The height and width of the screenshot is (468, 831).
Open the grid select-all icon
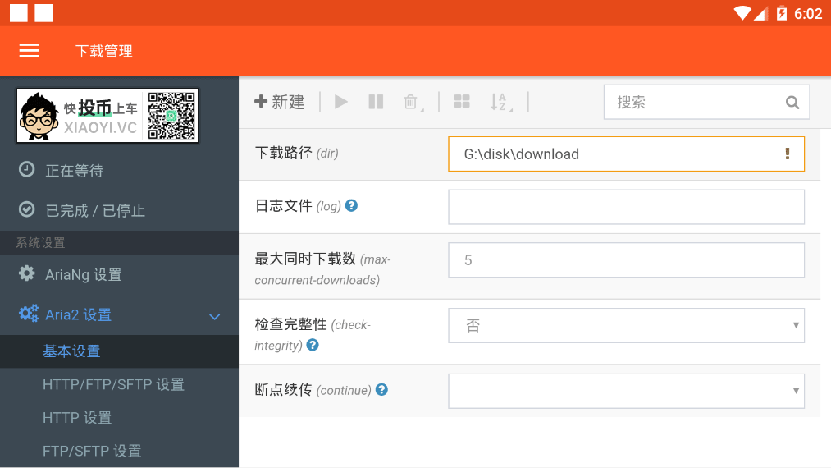tap(462, 101)
